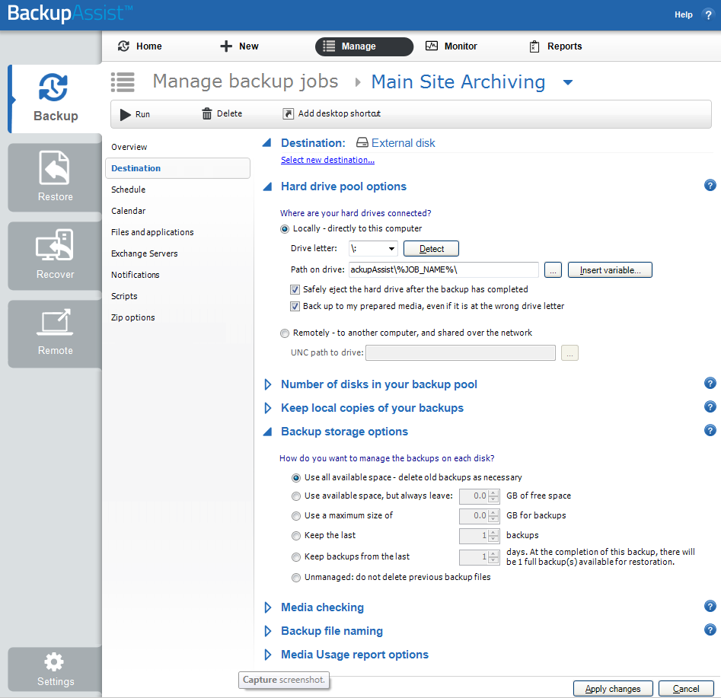Select Keep the last backups option
Viewport: 721px width, 698px height.
pyautogui.click(x=296, y=536)
